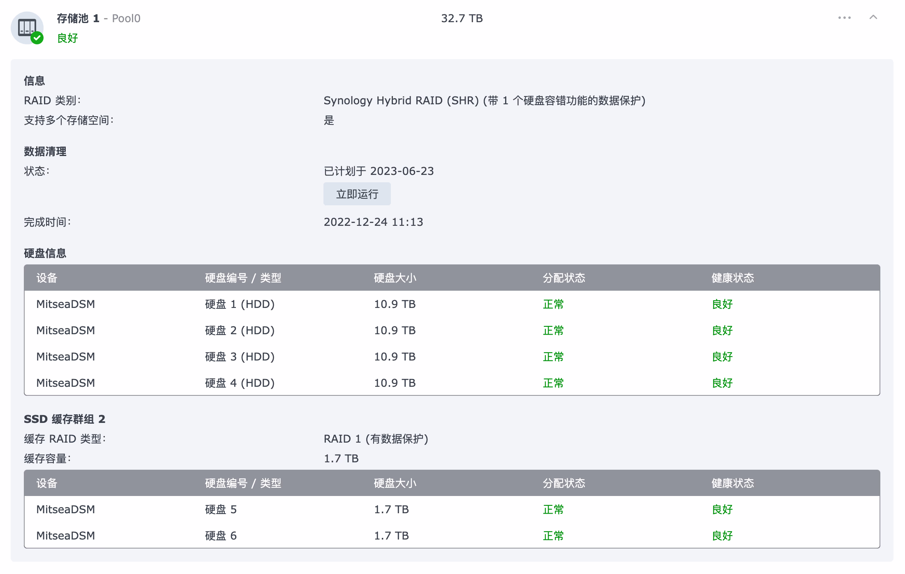Viewport: 905px width, 574px height.
Task: Click the 立即运行 button
Action: [357, 194]
